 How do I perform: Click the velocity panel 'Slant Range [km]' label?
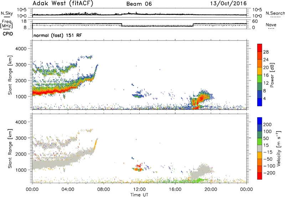click(x=10, y=149)
